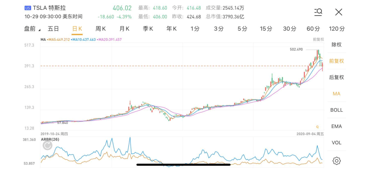The height and width of the screenshot is (169, 367).
Task: Select the 3分 interval tab
Action: tap(219, 29)
